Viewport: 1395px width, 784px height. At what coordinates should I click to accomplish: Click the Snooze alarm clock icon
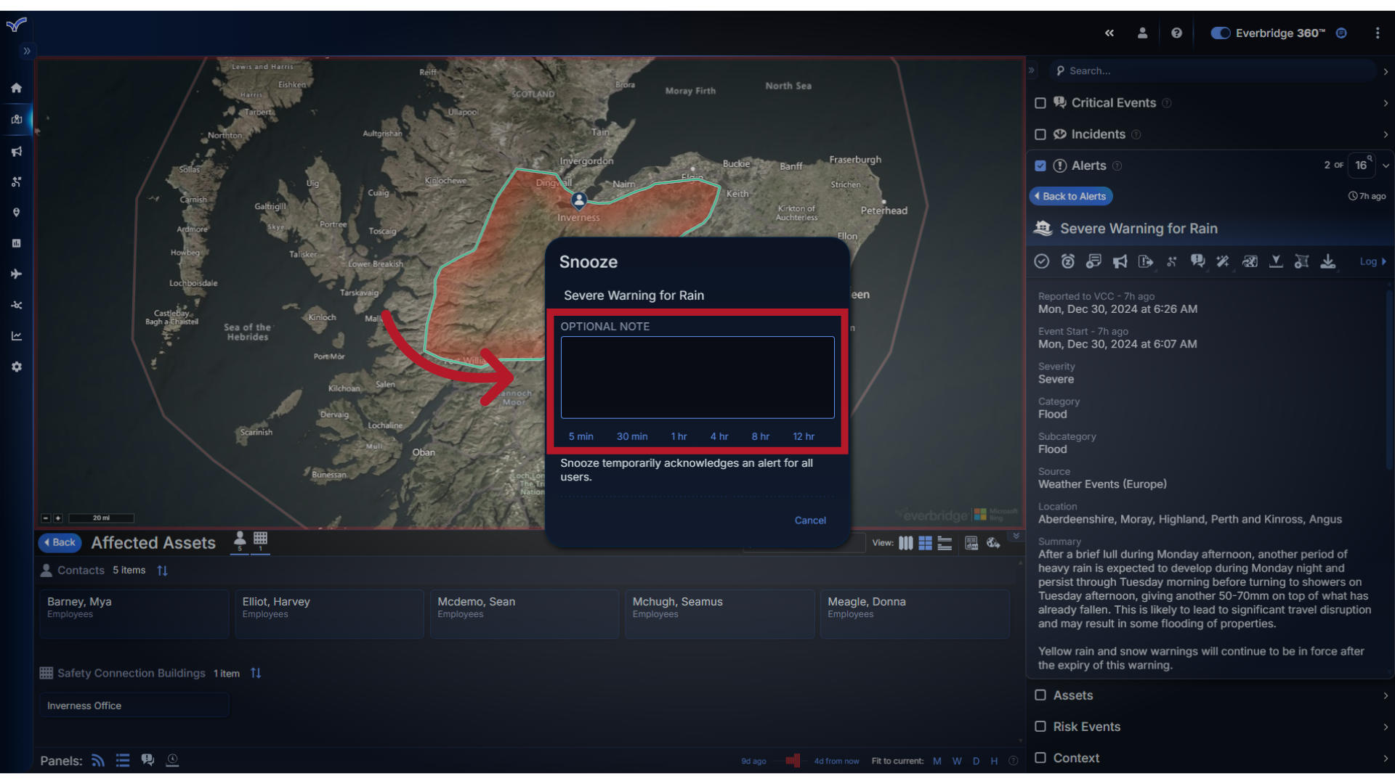[x=1067, y=261]
